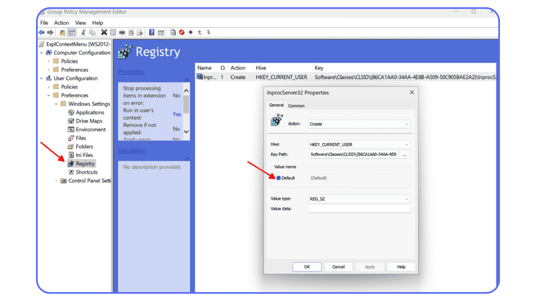Click the Move Up arrow icon
This screenshot has width=536, height=301.
click(x=199, y=32)
